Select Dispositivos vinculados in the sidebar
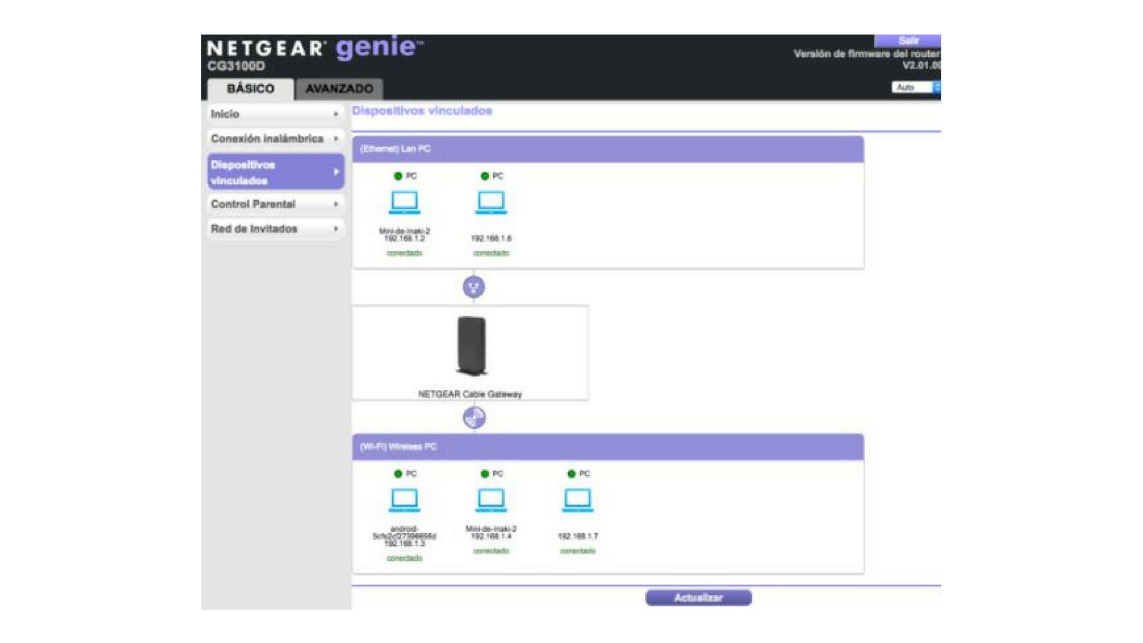 276,172
